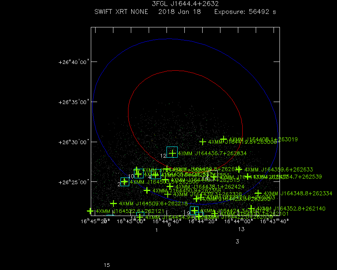Click the cyan box around source 2
The width and height of the screenshot is (337, 270).
point(125,182)
